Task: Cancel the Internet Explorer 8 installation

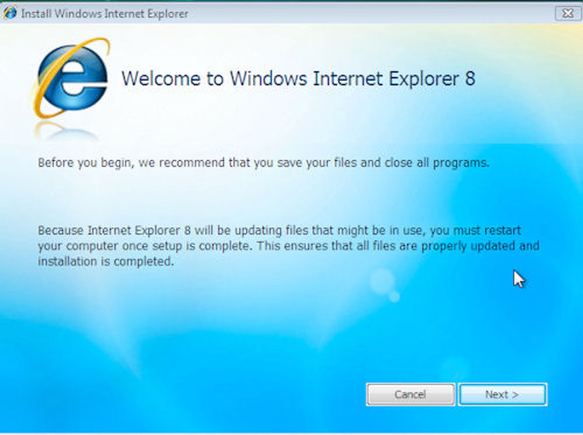Action: click(410, 394)
